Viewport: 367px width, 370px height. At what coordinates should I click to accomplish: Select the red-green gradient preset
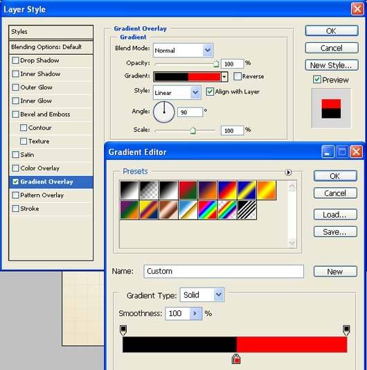click(188, 190)
